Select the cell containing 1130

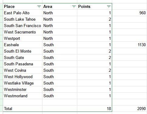[129, 45]
